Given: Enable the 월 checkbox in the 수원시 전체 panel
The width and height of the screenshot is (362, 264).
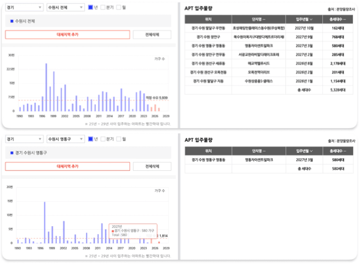Looking at the screenshot, I should [119, 7].
